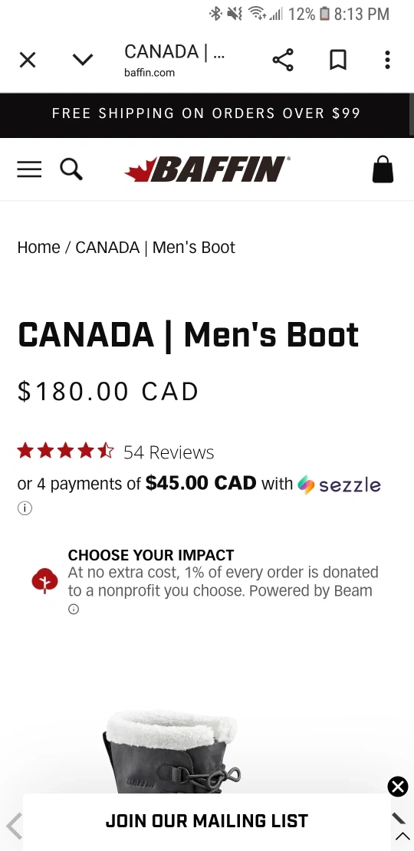Screen dimensions: 414x851
Task: Open the three-dot browser menu
Action: coord(387,60)
